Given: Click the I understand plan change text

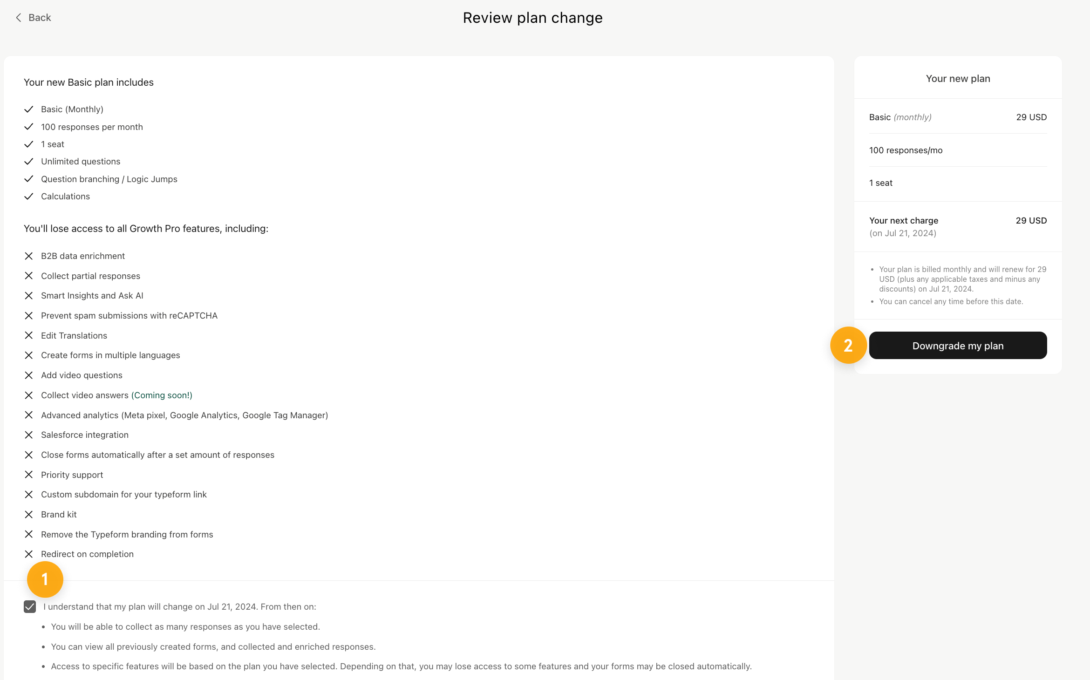Looking at the screenshot, I should 180,607.
